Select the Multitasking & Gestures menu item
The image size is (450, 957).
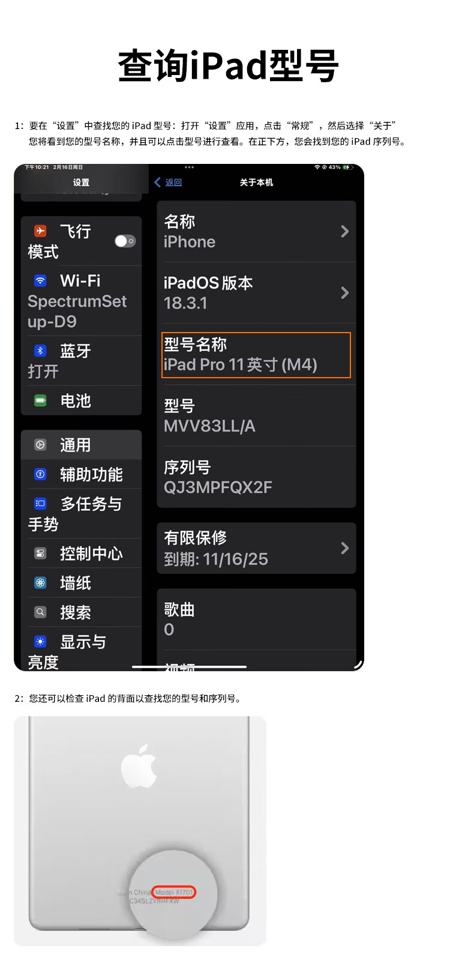click(82, 513)
